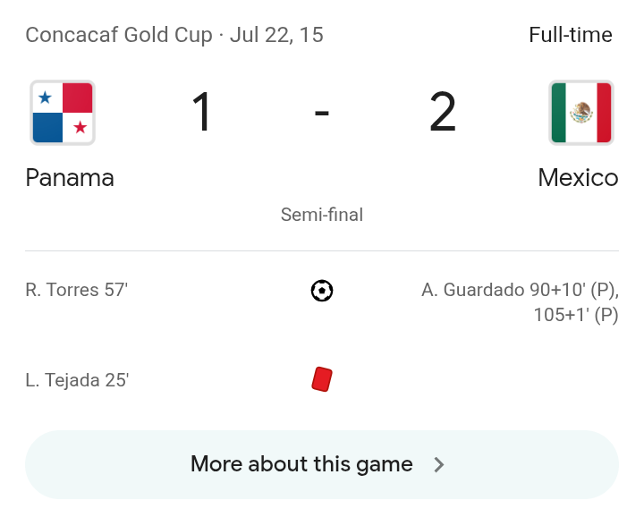Click the Concacaf Gold Cup header text
The image size is (644, 517).
pyautogui.click(x=119, y=35)
